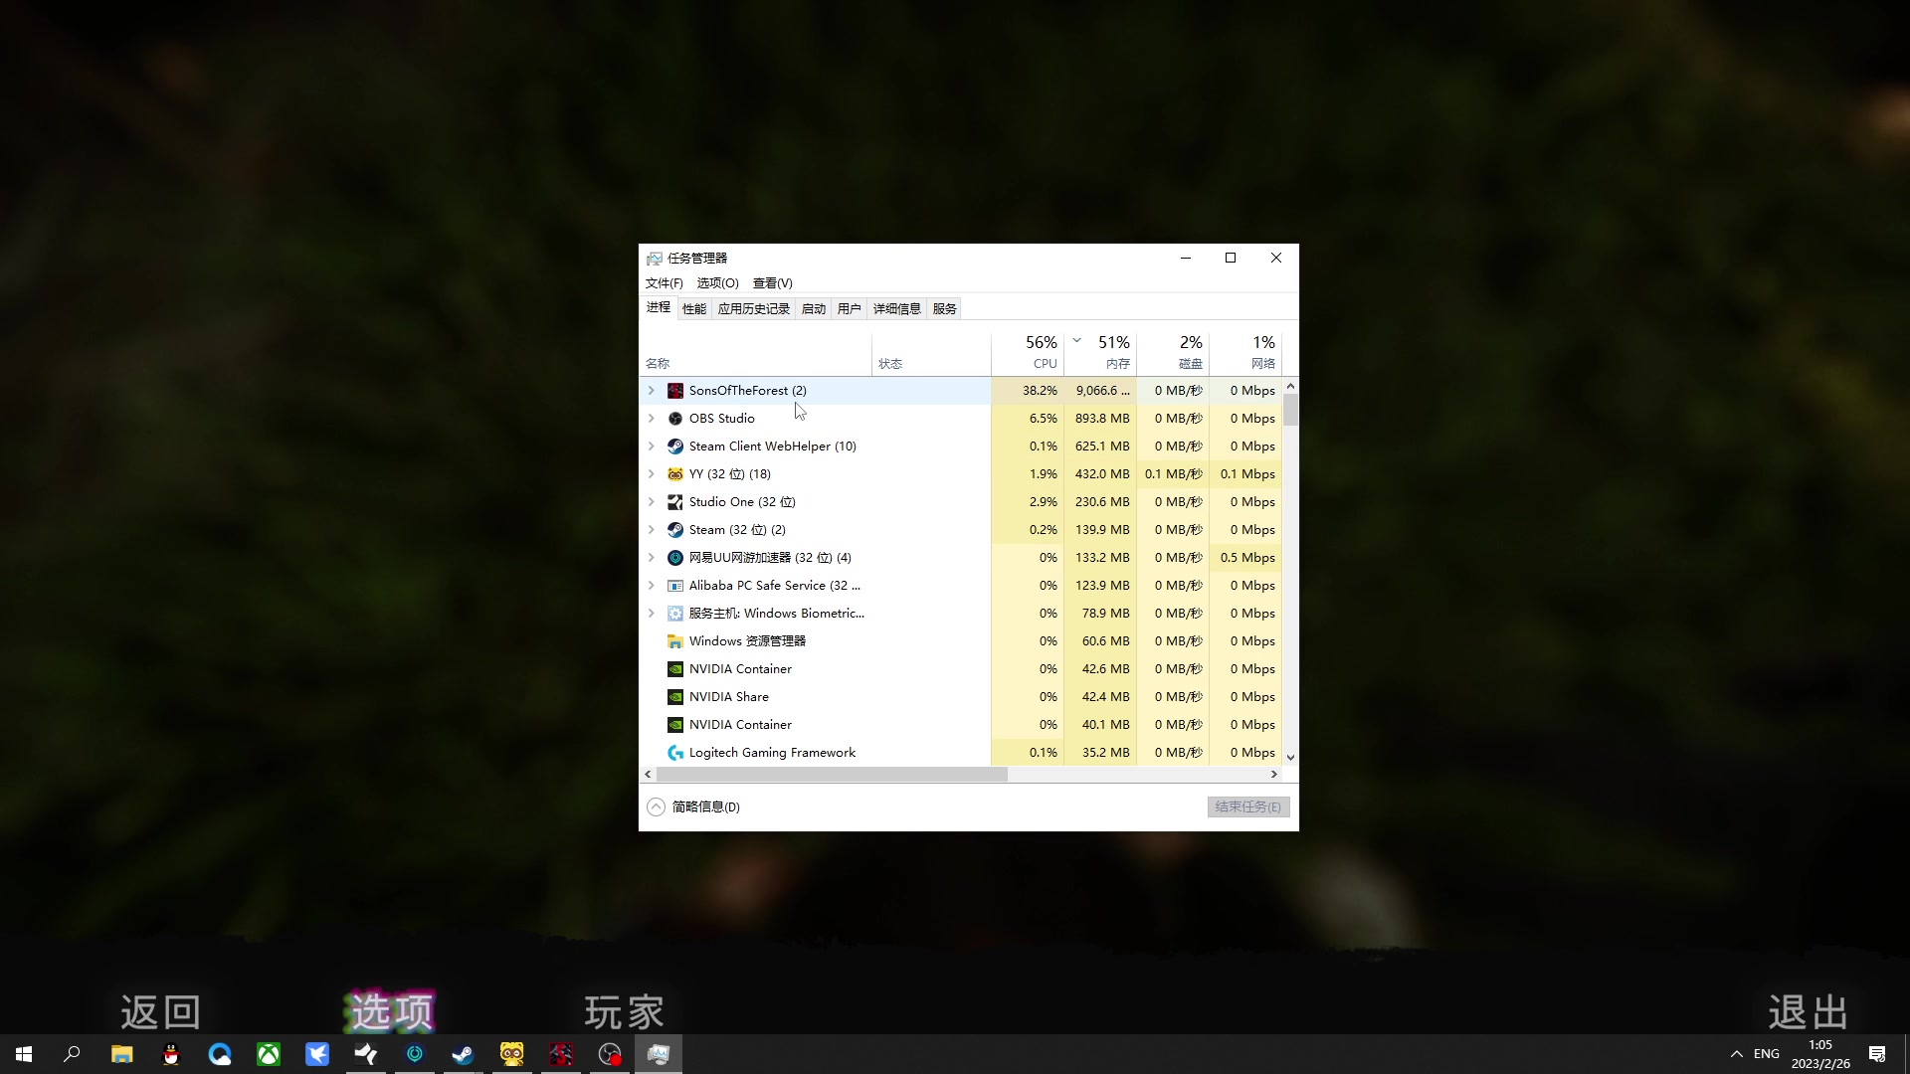Click the Studio One process icon
1910x1074 pixels.
[x=675, y=502]
